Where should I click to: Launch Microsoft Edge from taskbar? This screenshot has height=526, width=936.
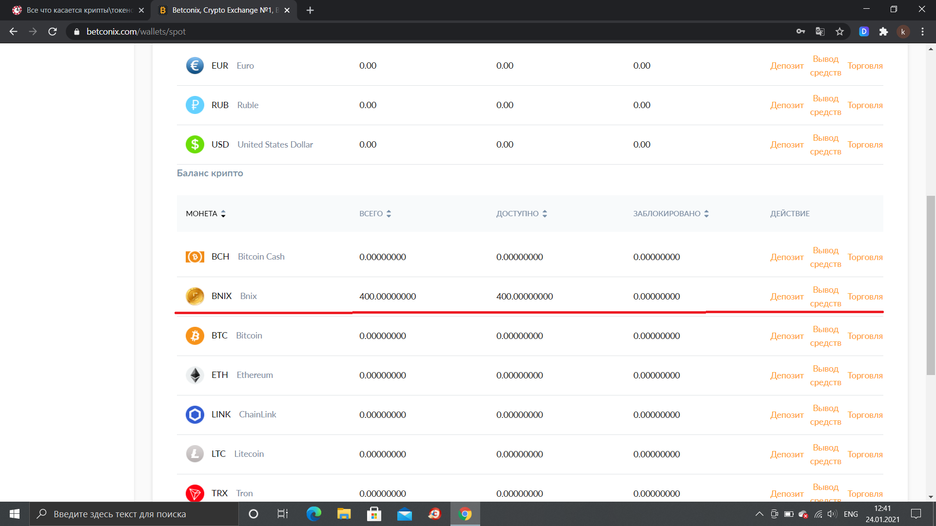(313, 514)
